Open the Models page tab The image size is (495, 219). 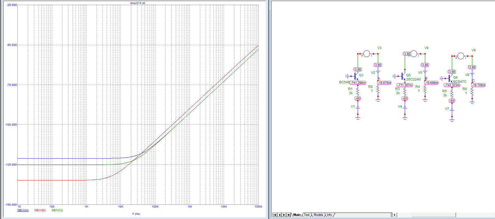318,215
